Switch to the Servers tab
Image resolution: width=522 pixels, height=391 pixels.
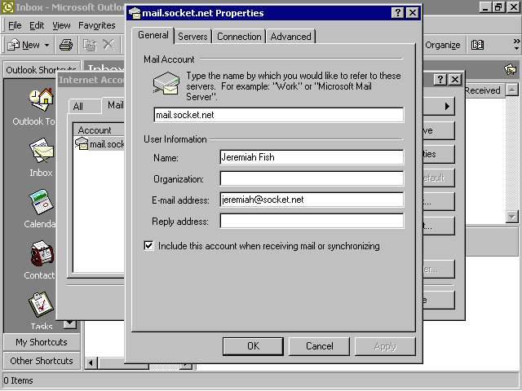tap(192, 37)
